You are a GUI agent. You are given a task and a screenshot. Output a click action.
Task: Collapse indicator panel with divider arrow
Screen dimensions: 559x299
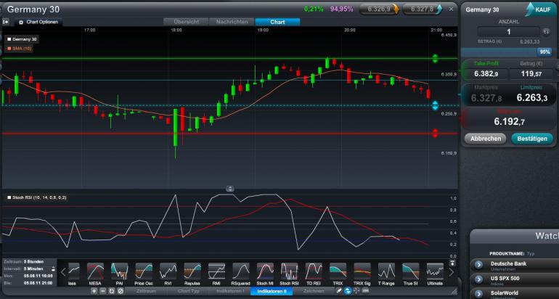pyautogui.click(x=230, y=189)
